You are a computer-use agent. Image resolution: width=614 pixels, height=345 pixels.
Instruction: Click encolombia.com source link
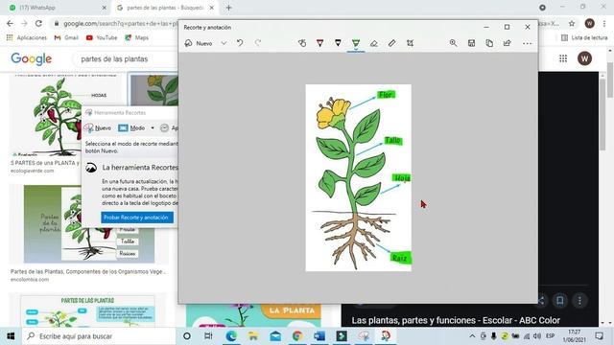30,279
